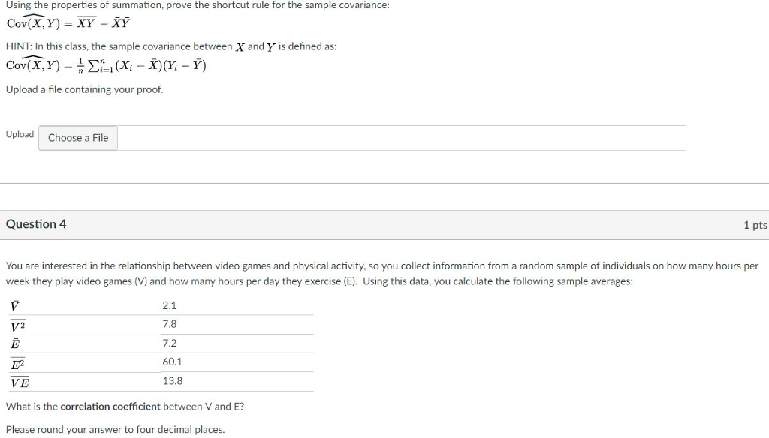Click the Cov(X,Y) shortcut rule formula
Image resolution: width=769 pixels, height=438 pixels.
click(66, 22)
